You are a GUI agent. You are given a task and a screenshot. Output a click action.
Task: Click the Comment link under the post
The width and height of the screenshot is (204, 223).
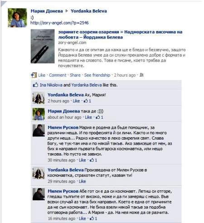58,75
